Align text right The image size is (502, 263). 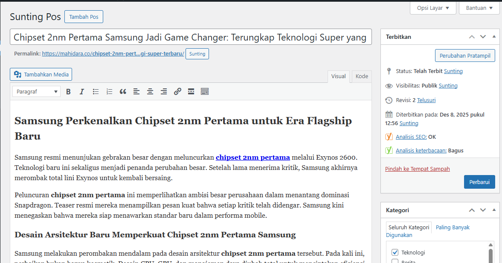[164, 92]
